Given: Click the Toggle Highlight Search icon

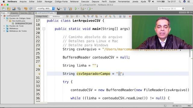Looking at the screenshot, I should tap(96, 16).
